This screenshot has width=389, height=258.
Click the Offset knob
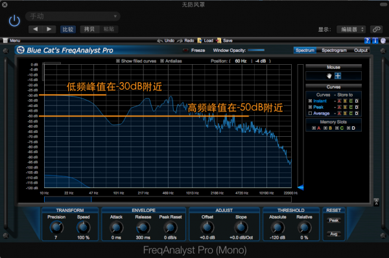(x=207, y=228)
